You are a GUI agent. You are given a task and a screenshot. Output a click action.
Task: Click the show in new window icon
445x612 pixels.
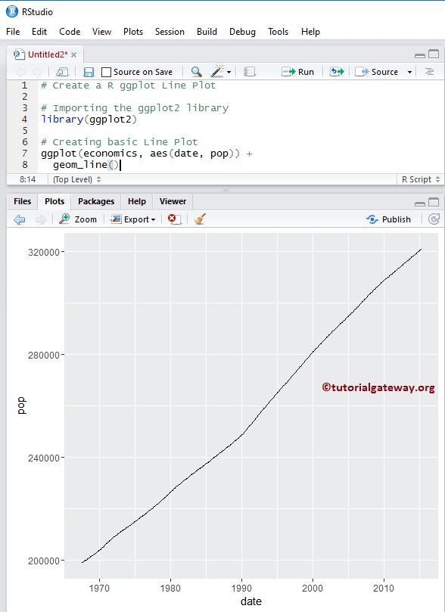(x=62, y=72)
